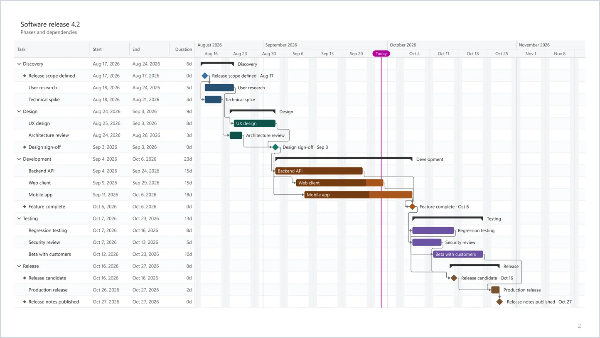Click the Release scope defined milestone diamond in chart
Image resolution: width=600 pixels, height=338 pixels.
pos(205,76)
